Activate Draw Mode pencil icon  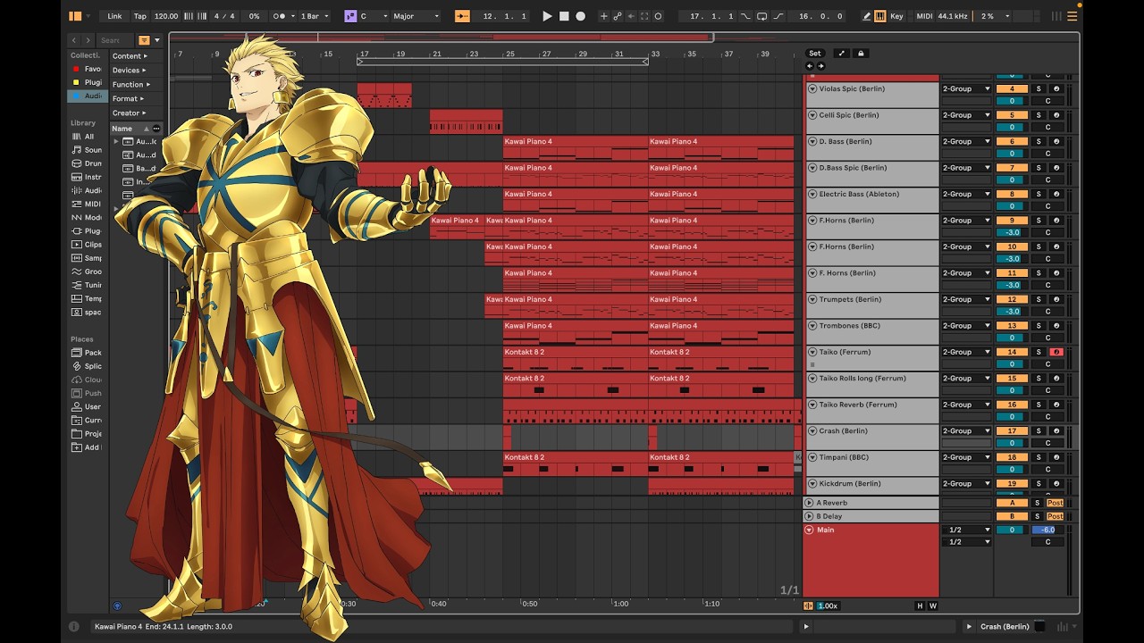(x=867, y=16)
